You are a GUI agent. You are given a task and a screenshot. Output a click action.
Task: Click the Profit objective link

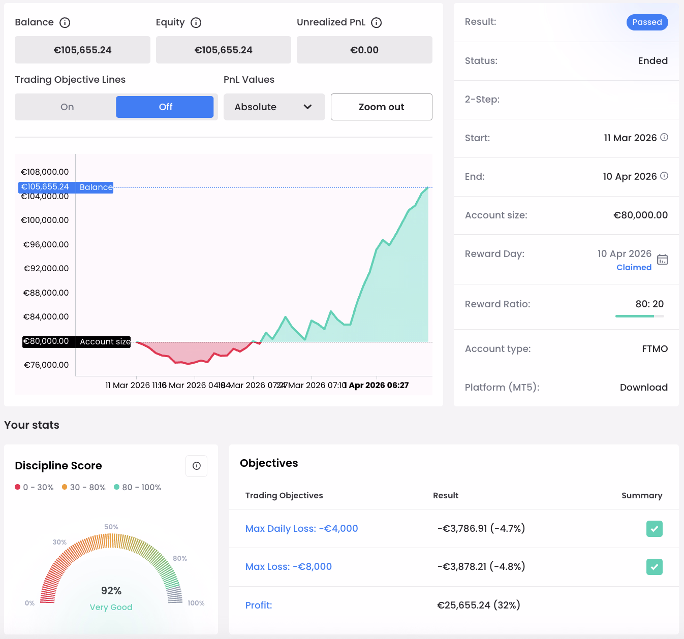click(259, 605)
